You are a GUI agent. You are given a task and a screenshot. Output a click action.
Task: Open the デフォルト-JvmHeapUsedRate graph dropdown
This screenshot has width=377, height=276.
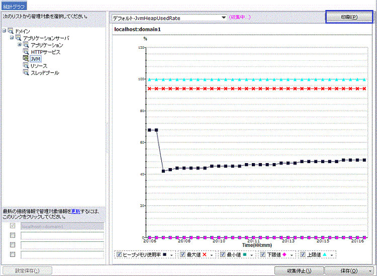(224, 18)
